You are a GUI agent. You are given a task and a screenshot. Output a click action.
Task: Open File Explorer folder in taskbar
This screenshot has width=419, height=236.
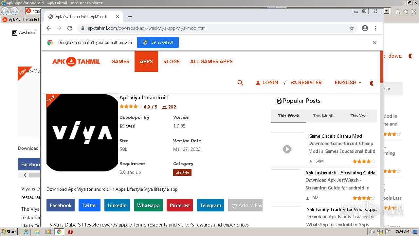(x=37, y=232)
